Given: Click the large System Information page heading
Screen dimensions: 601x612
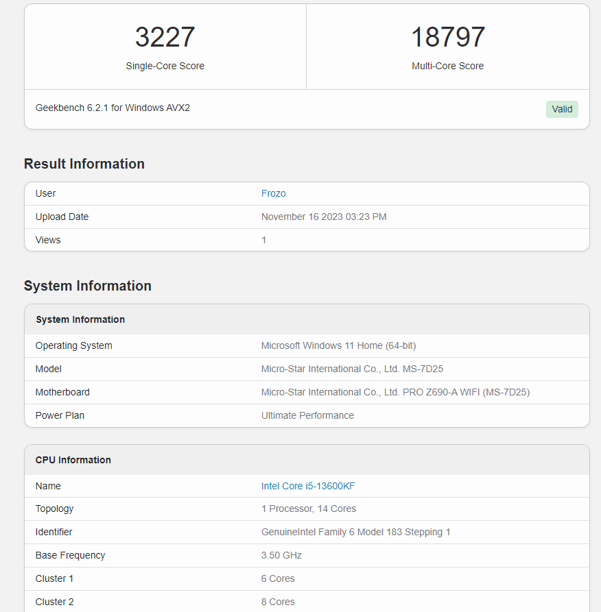Looking at the screenshot, I should (88, 286).
